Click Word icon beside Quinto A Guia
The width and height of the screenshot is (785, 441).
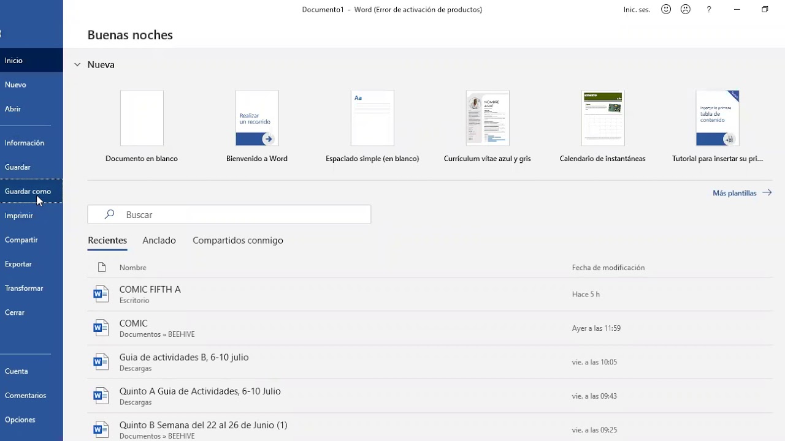pyautogui.click(x=101, y=396)
